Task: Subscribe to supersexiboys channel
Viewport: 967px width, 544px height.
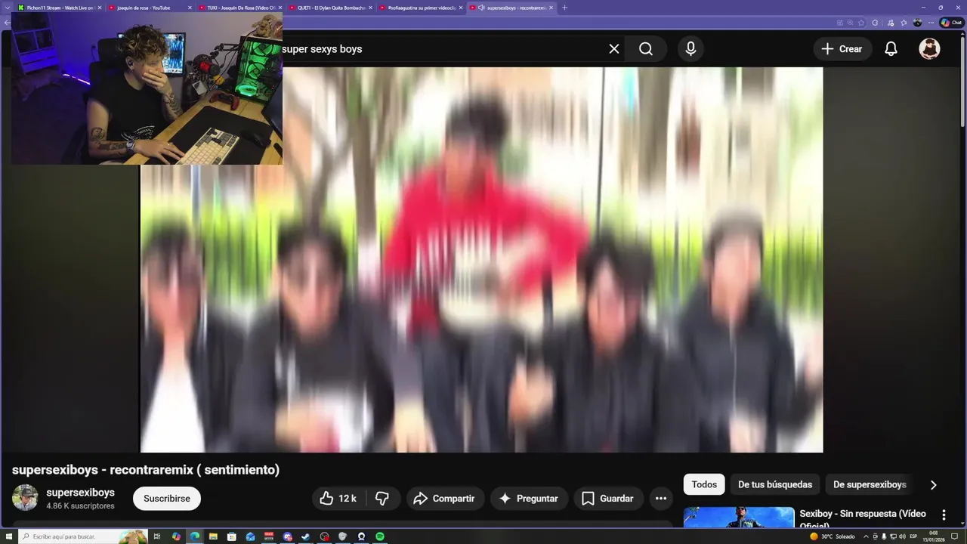Action: tap(167, 499)
